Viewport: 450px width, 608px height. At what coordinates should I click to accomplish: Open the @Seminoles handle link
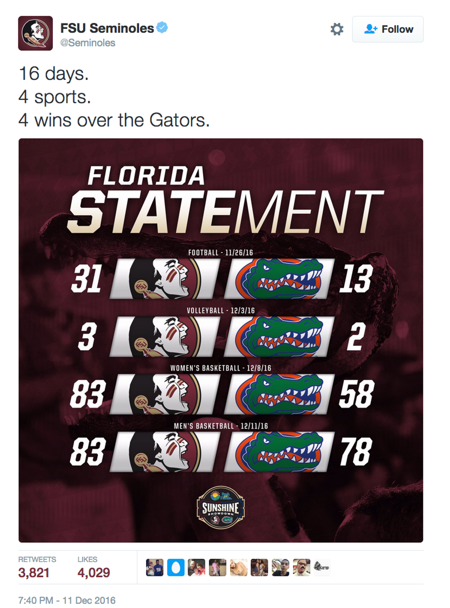[88, 43]
